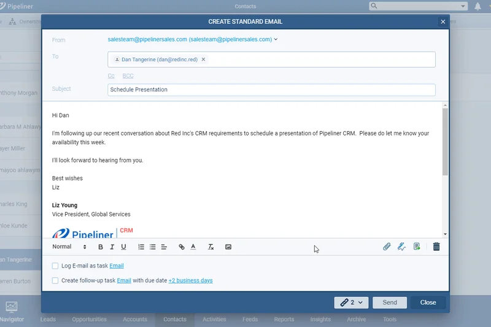Click Email link in Log E-mail row
The width and height of the screenshot is (491, 327).
click(117, 266)
